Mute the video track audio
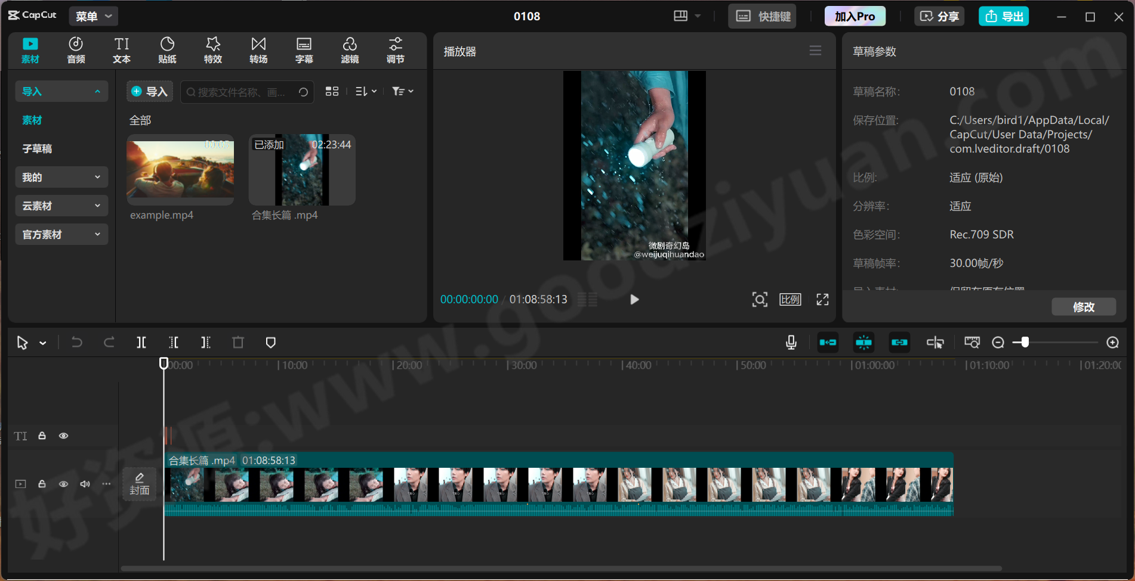This screenshot has width=1135, height=581. [84, 484]
